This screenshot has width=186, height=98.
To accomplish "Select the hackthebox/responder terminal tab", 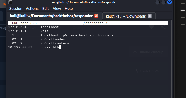I will tap(55, 16).
